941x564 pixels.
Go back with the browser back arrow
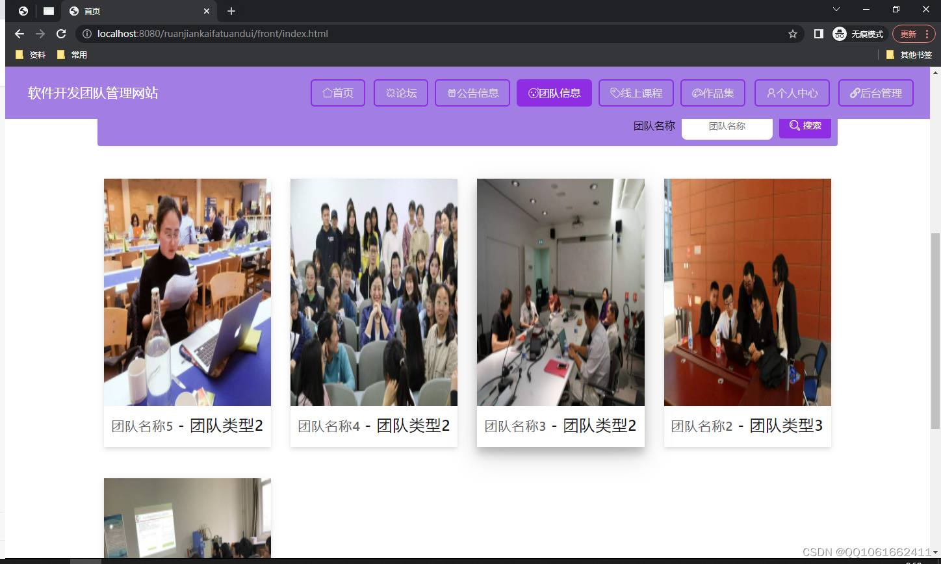[x=19, y=34]
